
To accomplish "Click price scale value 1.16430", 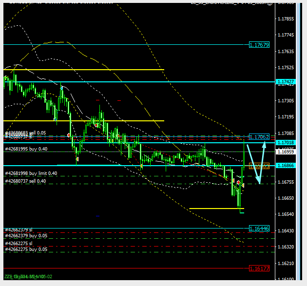I will [x=286, y=231].
